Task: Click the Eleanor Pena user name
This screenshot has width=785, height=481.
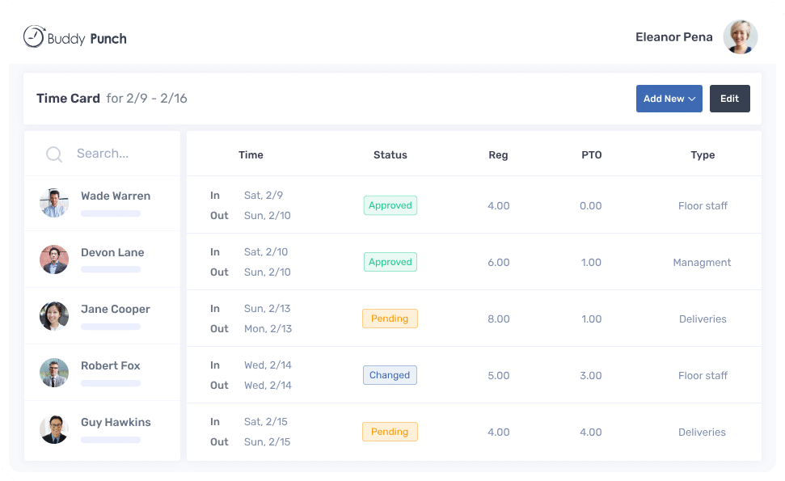Action: point(674,37)
